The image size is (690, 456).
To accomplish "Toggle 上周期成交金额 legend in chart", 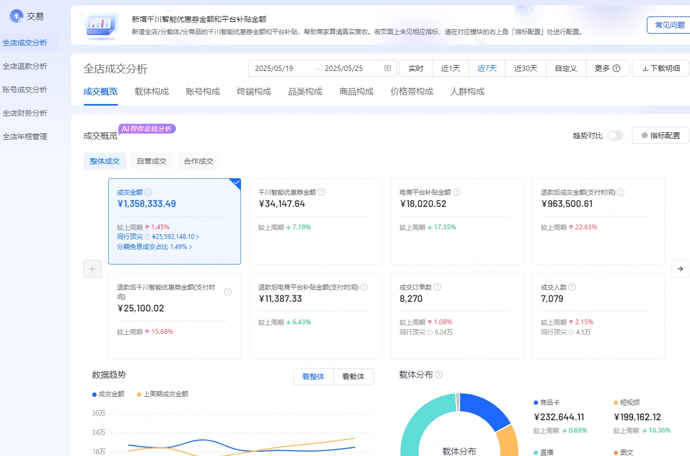I will tap(163, 394).
